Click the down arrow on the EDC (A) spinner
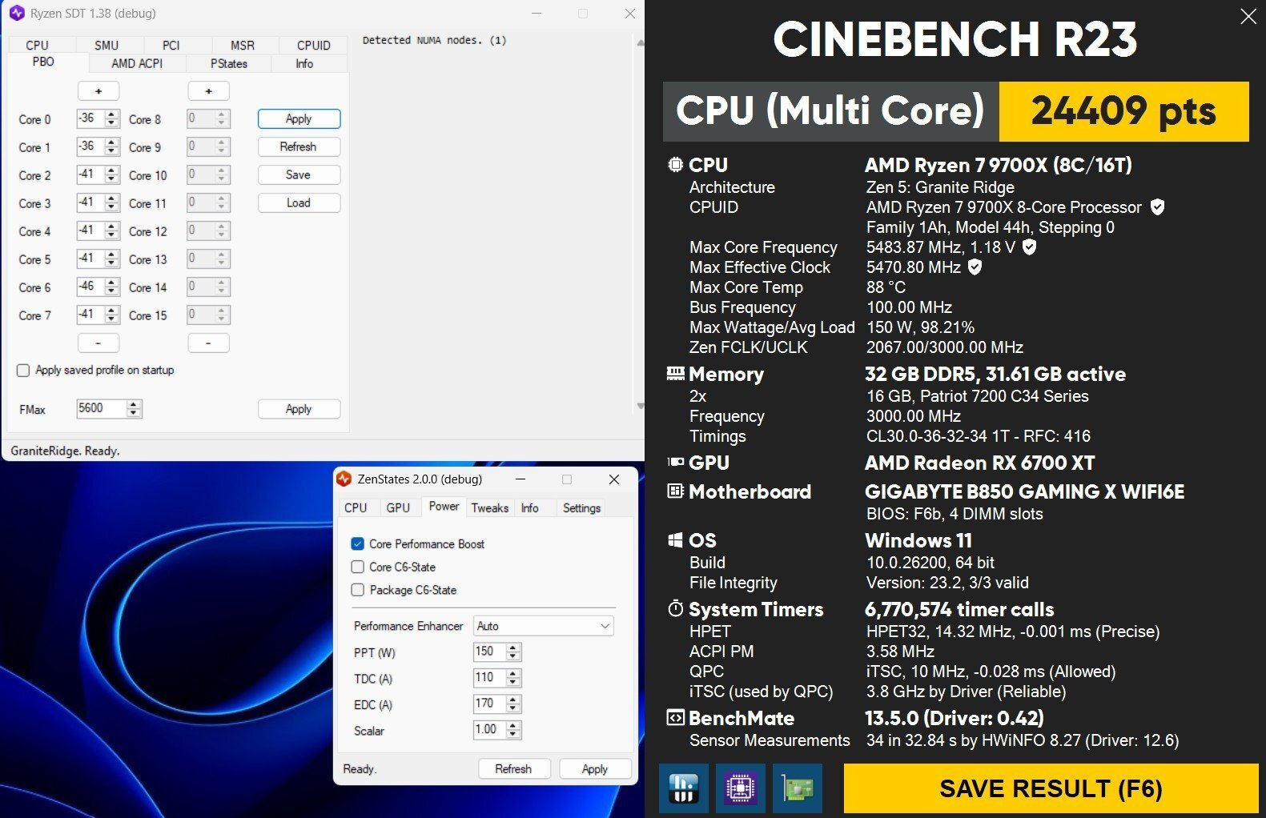 click(x=514, y=709)
